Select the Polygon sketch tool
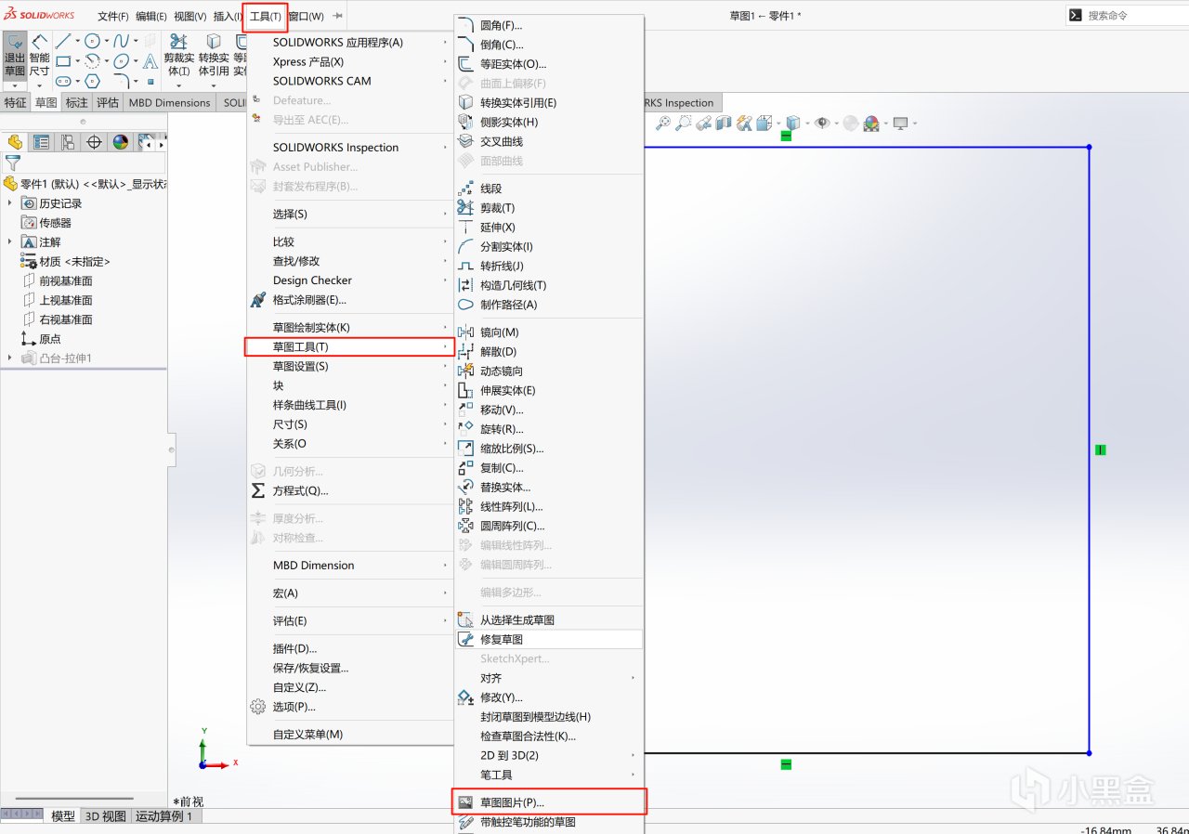 pos(92,82)
